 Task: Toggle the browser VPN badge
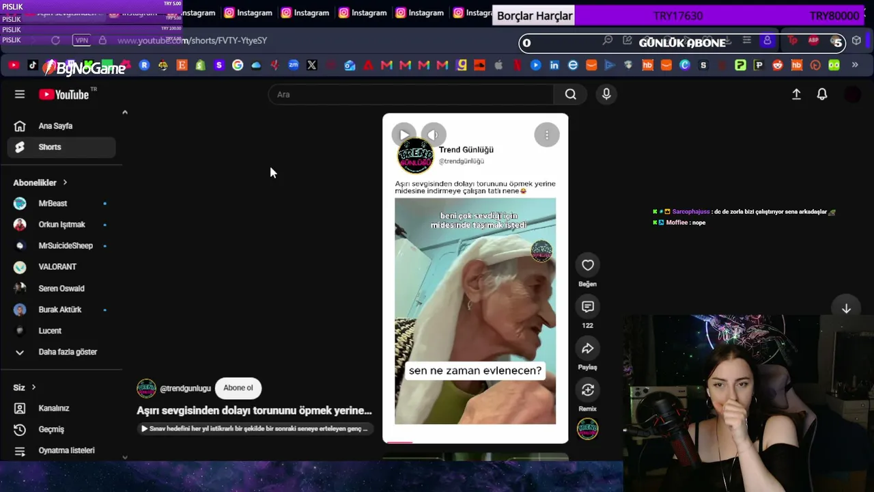[82, 40]
